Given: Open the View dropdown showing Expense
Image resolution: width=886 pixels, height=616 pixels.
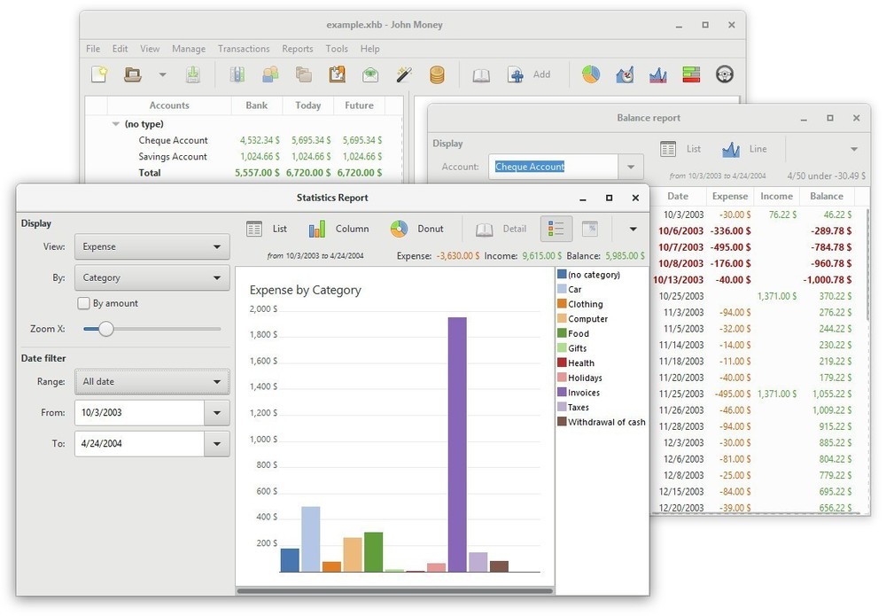Looking at the screenshot, I should (151, 246).
